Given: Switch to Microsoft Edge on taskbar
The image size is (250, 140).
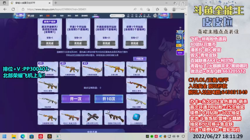Looking at the screenshot, I should coord(22,136).
